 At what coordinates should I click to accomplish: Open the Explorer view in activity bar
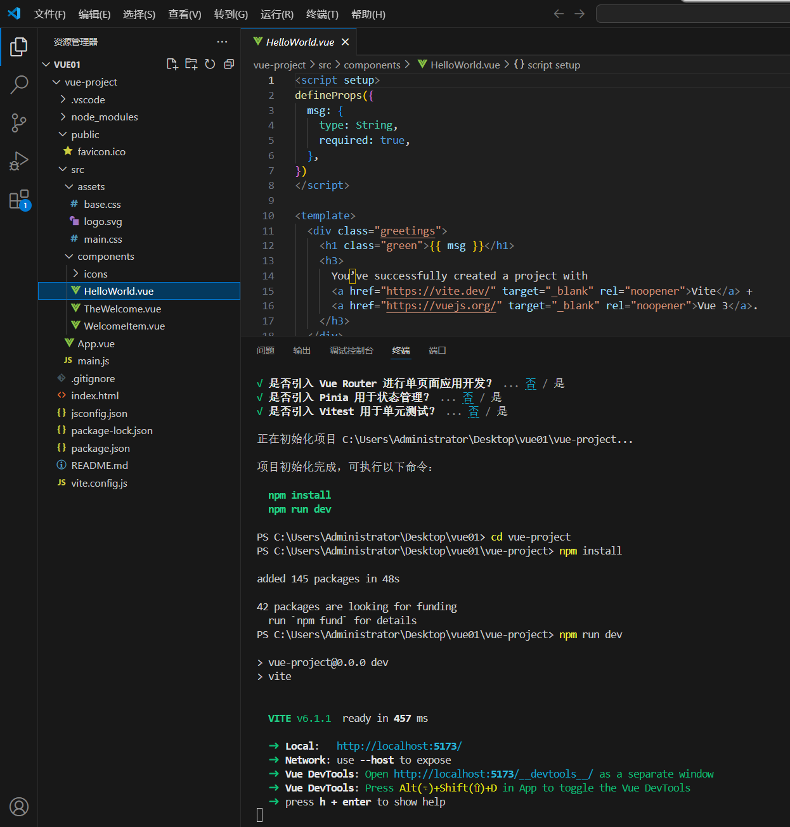(x=19, y=46)
